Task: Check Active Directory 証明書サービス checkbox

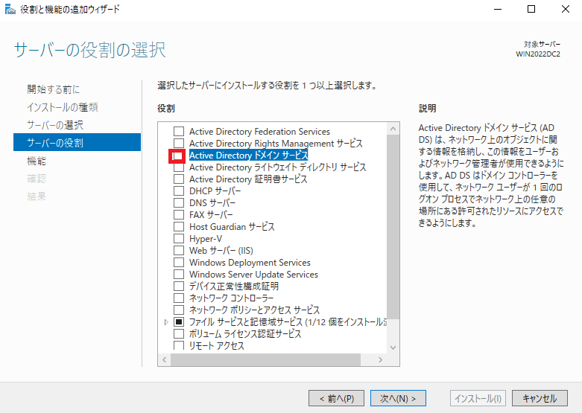Action: 179,179
